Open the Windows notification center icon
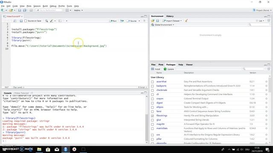The width and height of the screenshot is (273, 153). click(267, 150)
